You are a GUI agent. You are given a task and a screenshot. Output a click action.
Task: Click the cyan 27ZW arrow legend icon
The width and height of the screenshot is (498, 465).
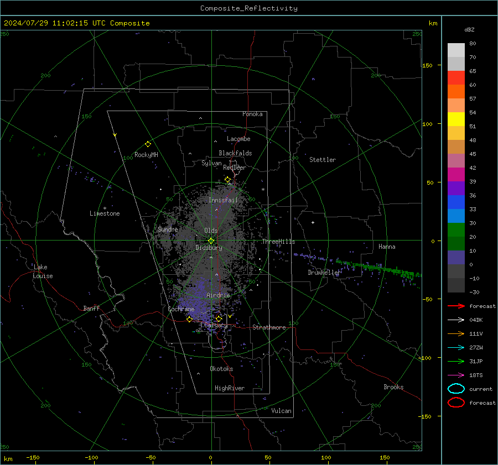click(456, 348)
